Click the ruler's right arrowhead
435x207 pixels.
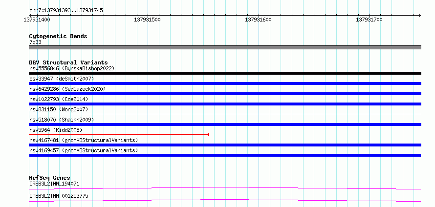click(x=419, y=15)
